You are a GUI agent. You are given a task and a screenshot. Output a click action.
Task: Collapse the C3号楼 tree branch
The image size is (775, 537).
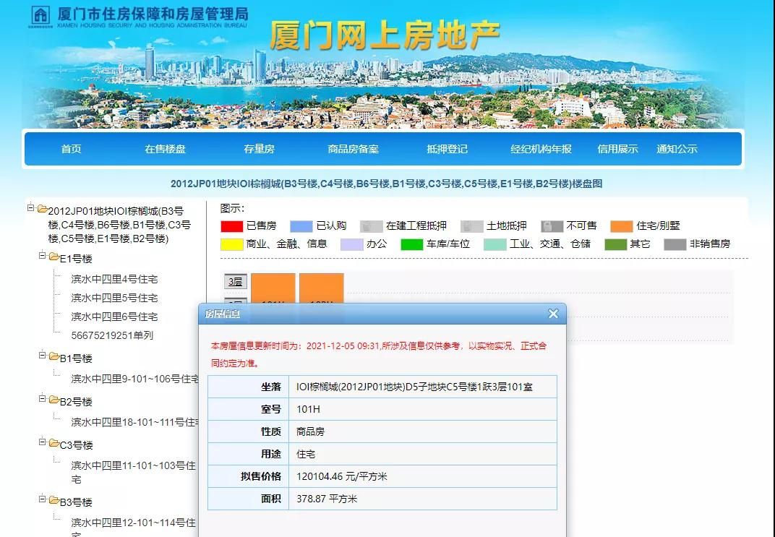(42, 442)
